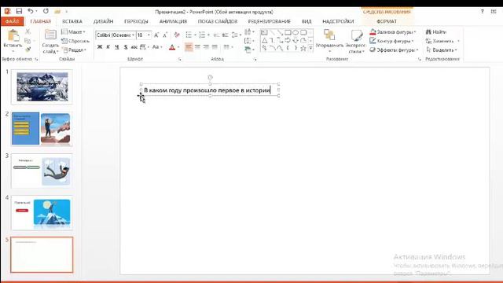Open Экспресс-стили quick styles
Viewport: 503px width, 283px height.
point(355,41)
